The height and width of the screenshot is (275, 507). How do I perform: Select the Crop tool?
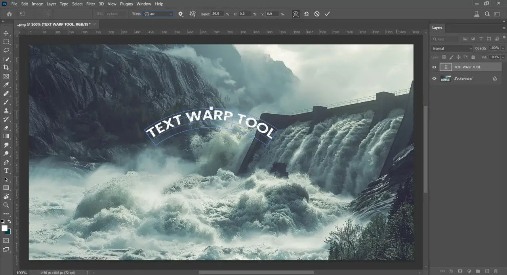click(x=6, y=67)
